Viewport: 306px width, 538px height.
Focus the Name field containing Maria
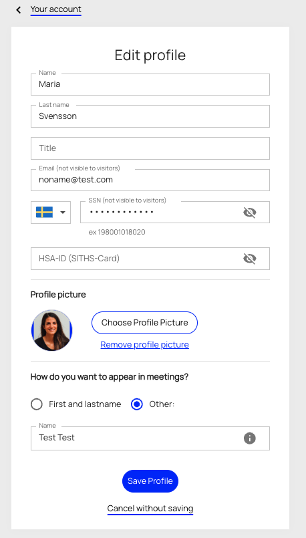coord(150,84)
